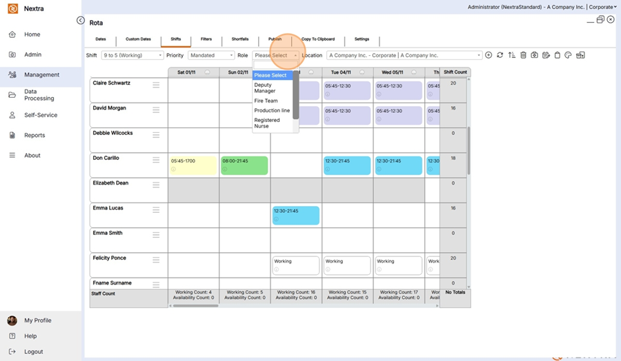621x361 pixels.
Task: Toggle the Wed 05/11 column header circle
Action: 413,72
